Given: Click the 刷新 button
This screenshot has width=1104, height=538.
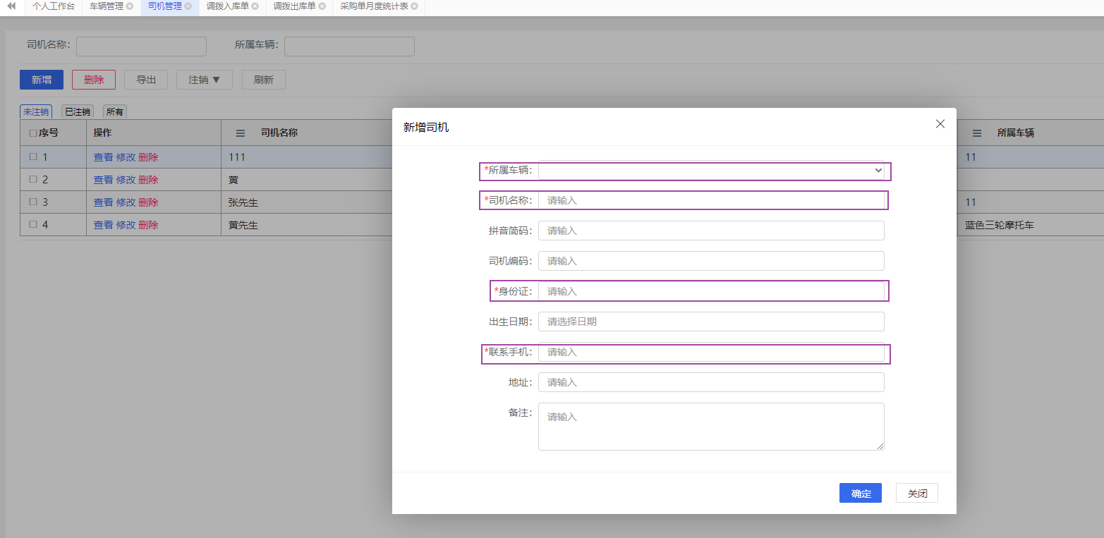Looking at the screenshot, I should tap(264, 80).
